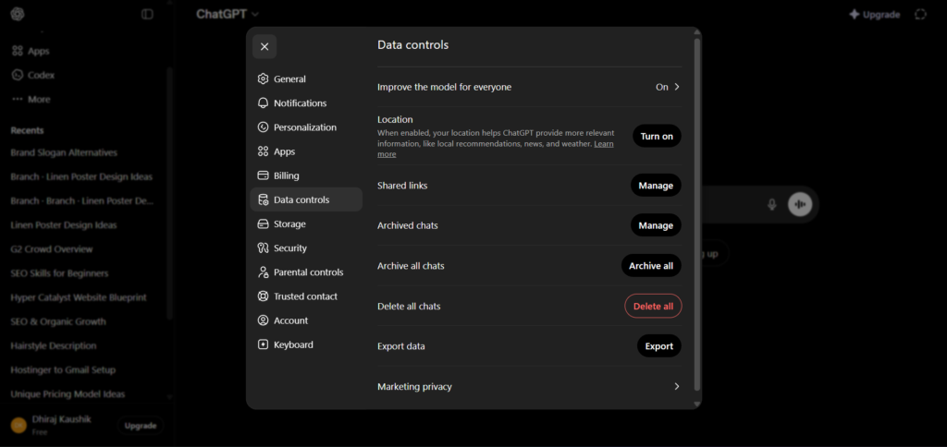Click the Recents section header

click(x=27, y=130)
